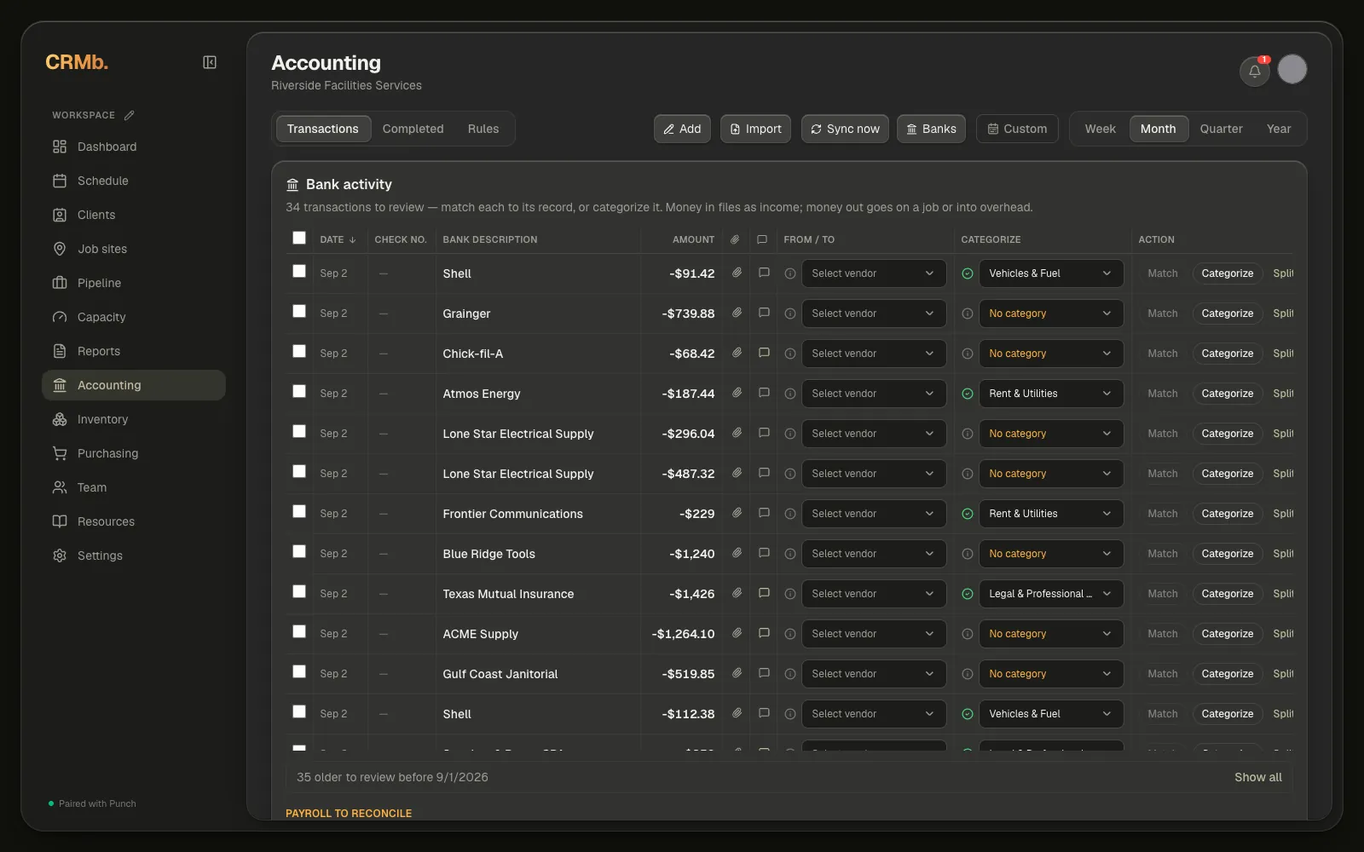The image size is (1364, 852).
Task: Check the Grainger row checkbox
Action: (x=299, y=311)
